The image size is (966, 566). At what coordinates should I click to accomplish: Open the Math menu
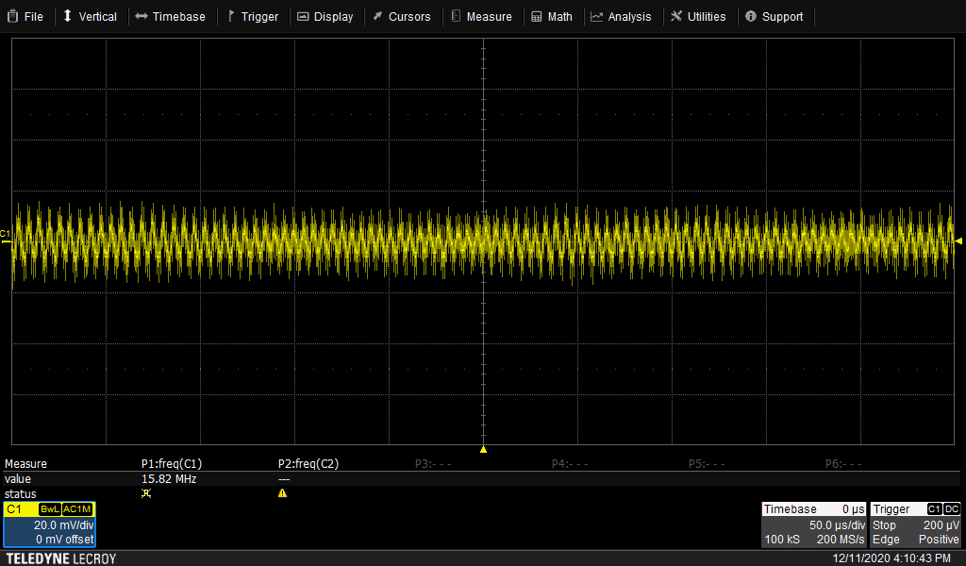(551, 16)
